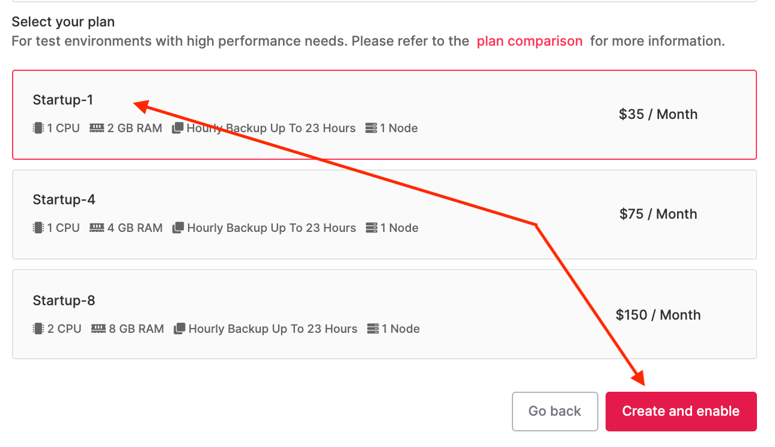Click the node server icon in Startup-1
775x447 pixels.
point(371,128)
